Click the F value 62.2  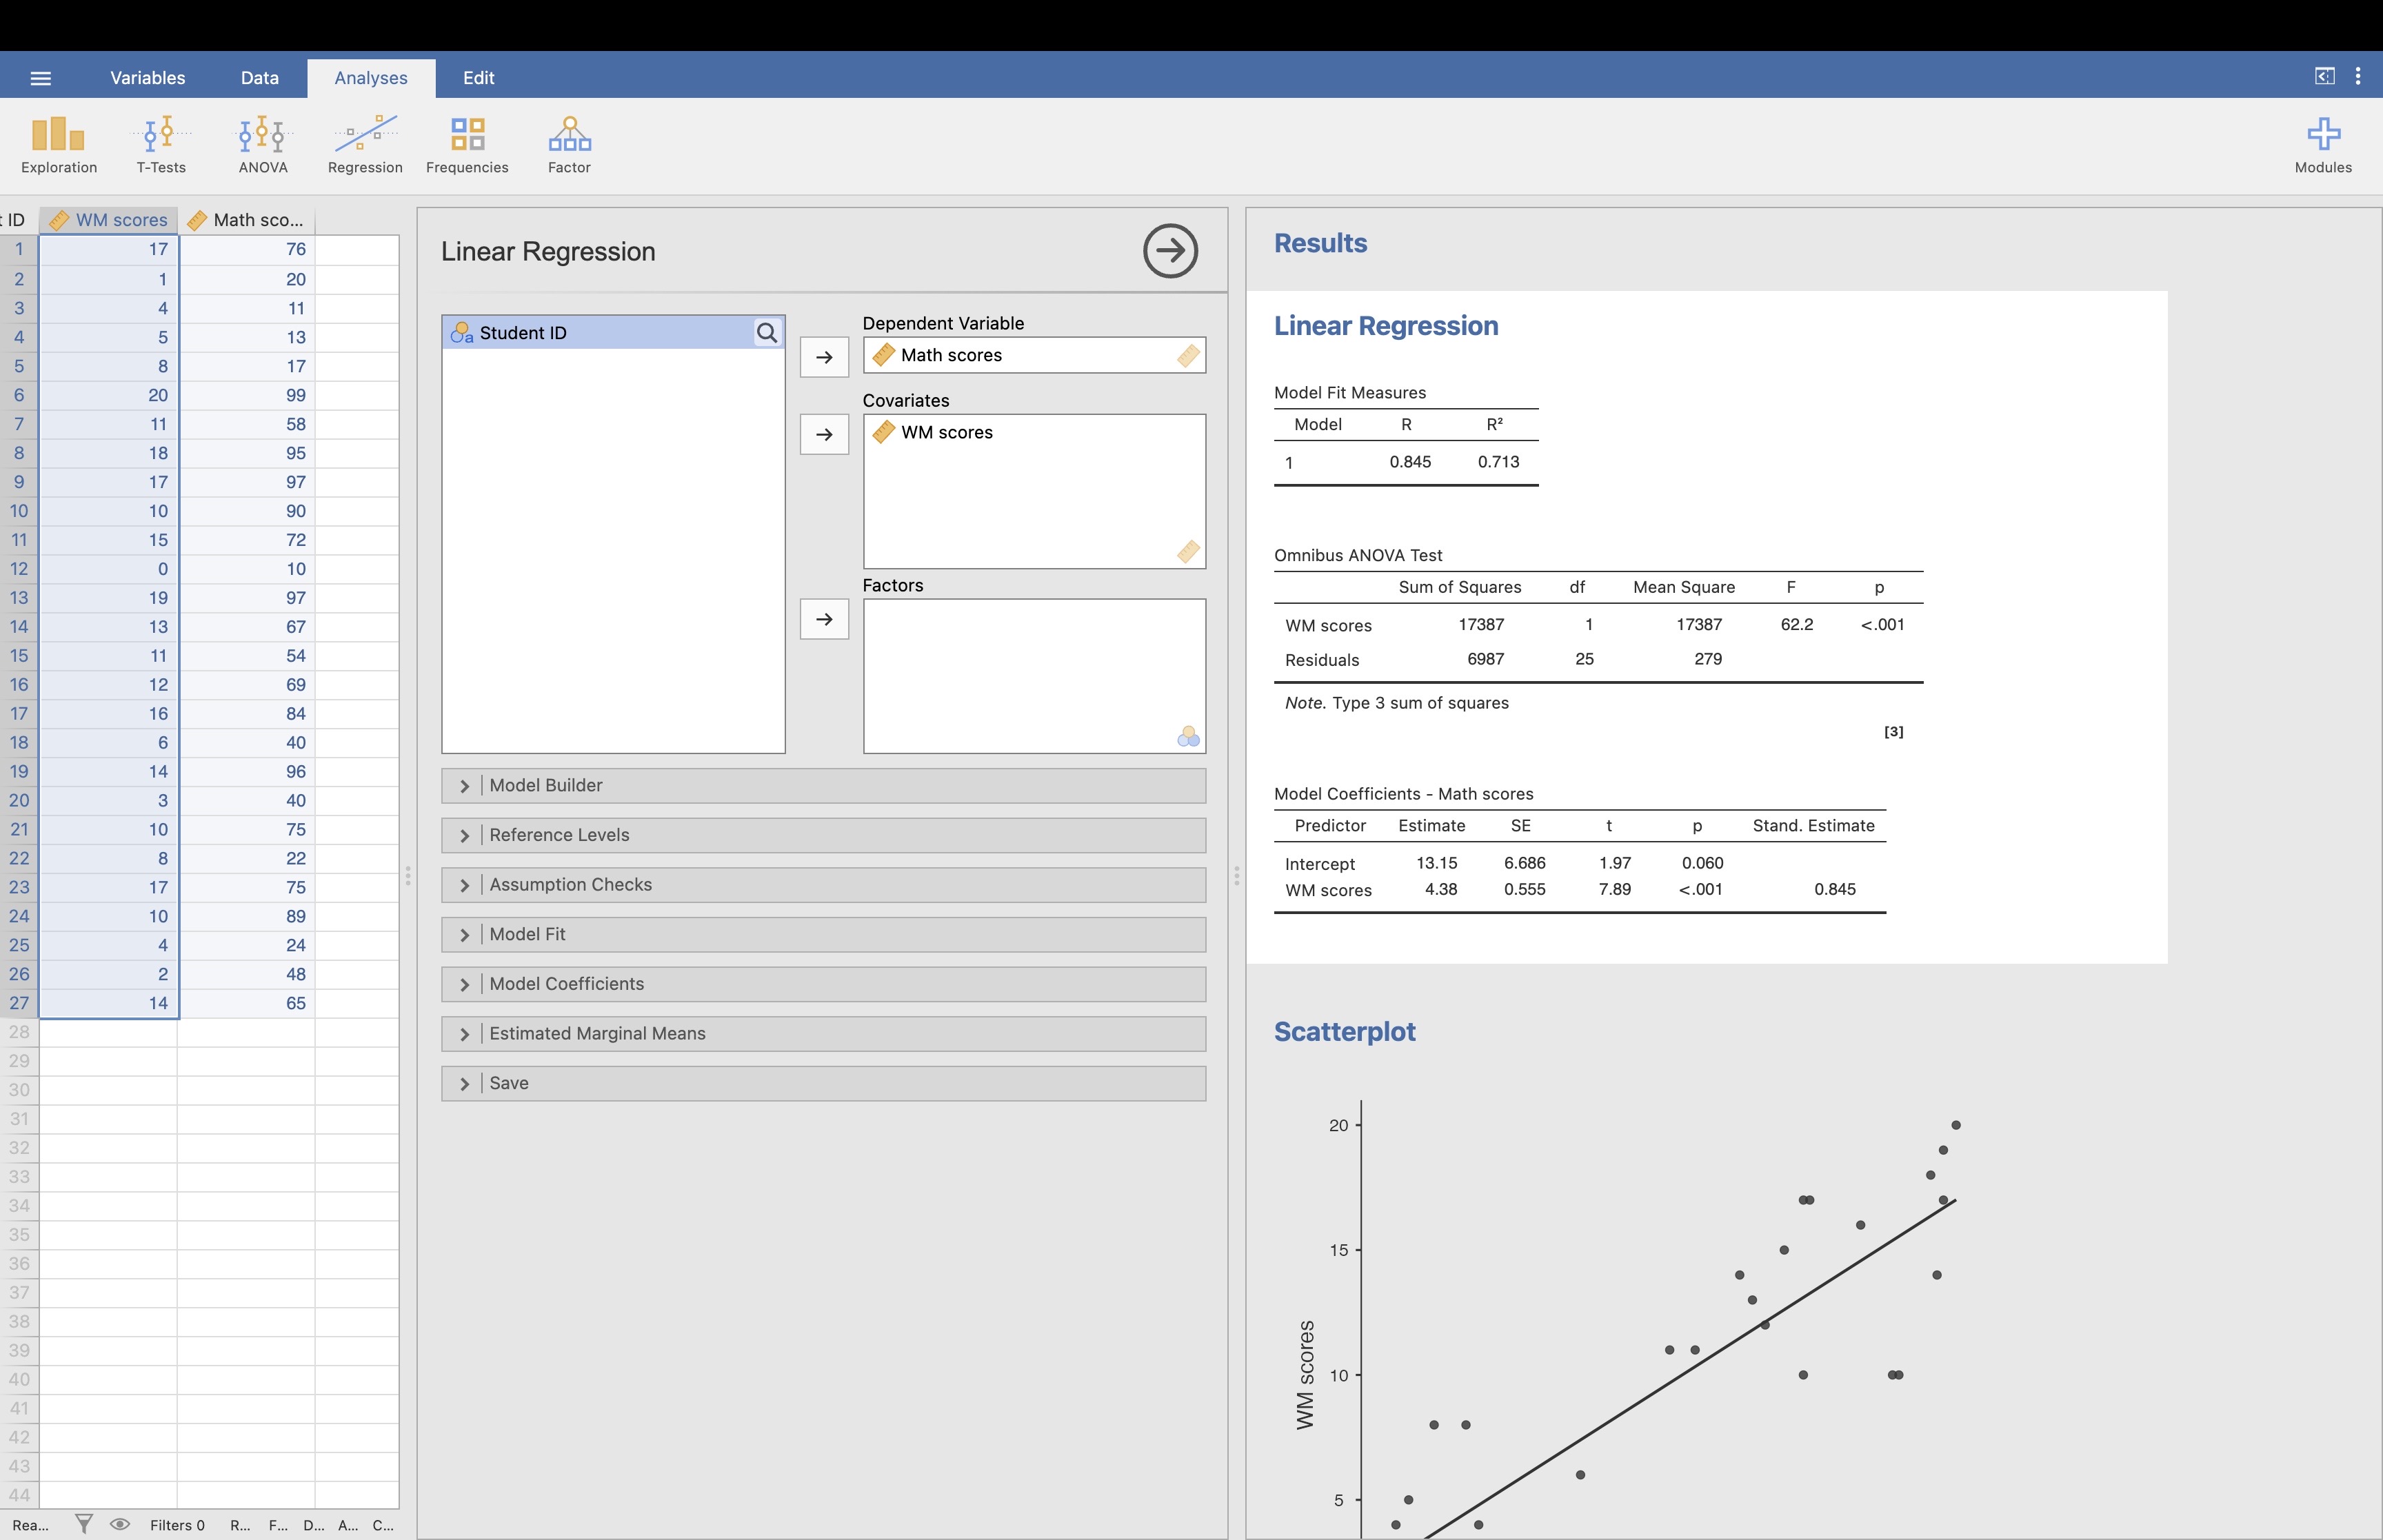click(1796, 625)
